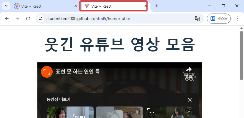Click the translate page icon
The width and height of the screenshot is (244, 118).
coord(197,19)
